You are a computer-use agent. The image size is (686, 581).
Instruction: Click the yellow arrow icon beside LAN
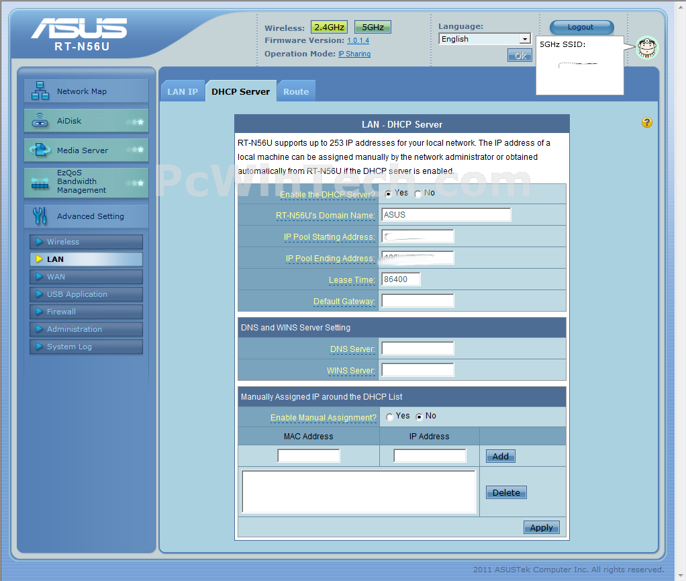coord(40,259)
